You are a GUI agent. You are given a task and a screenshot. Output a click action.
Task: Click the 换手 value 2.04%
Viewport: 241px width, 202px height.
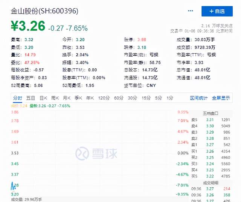pos(82,55)
